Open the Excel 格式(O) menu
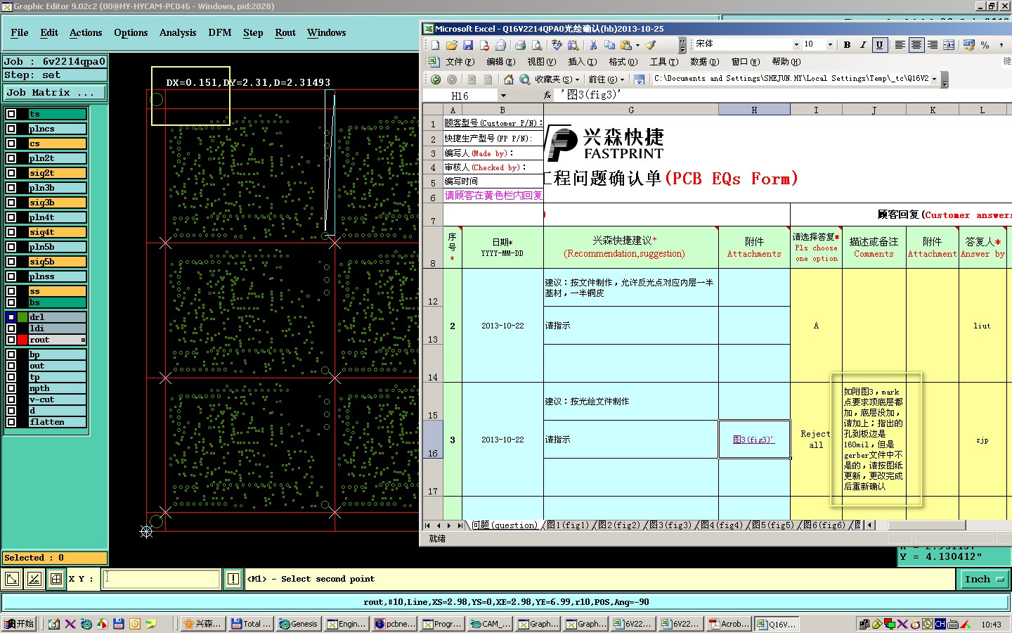 tap(623, 62)
